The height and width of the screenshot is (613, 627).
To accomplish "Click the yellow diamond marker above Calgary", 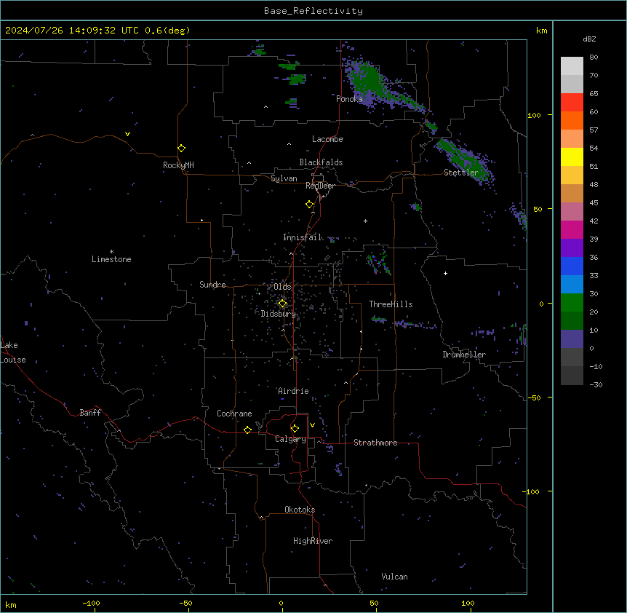I will click(x=295, y=429).
